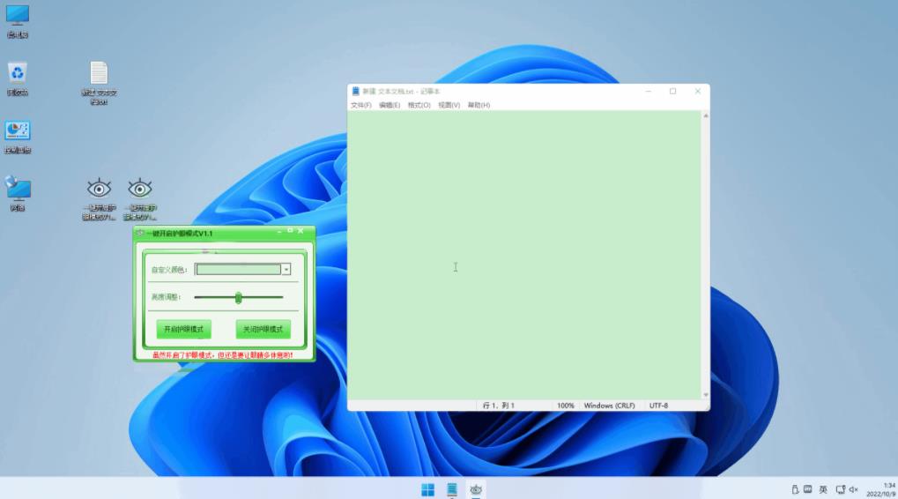Viewport: 898px width, 499px height.
Task: Click the 开启护眼模式 enable button
Action: (x=184, y=330)
